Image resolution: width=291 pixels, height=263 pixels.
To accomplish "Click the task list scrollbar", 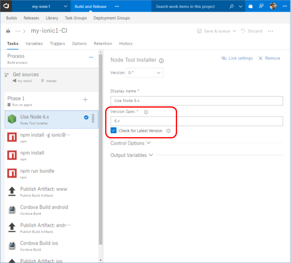I will click(x=101, y=149).
